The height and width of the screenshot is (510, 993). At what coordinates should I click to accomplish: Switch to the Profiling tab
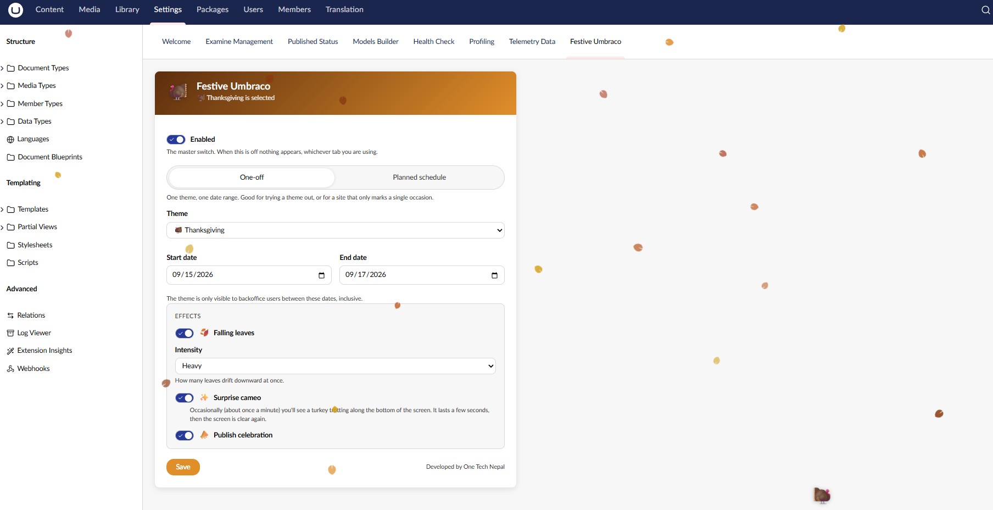coord(482,42)
